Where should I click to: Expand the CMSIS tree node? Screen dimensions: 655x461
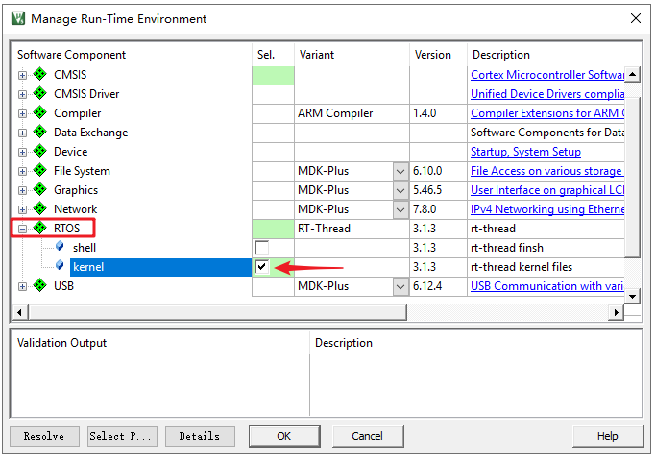[22, 75]
